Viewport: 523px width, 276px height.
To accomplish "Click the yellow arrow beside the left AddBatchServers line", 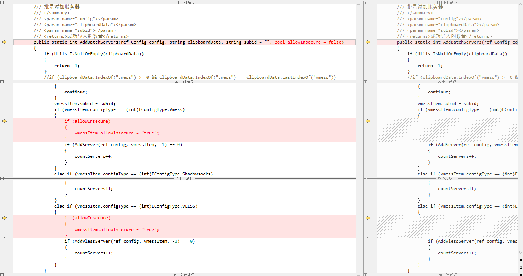I will point(4,42).
